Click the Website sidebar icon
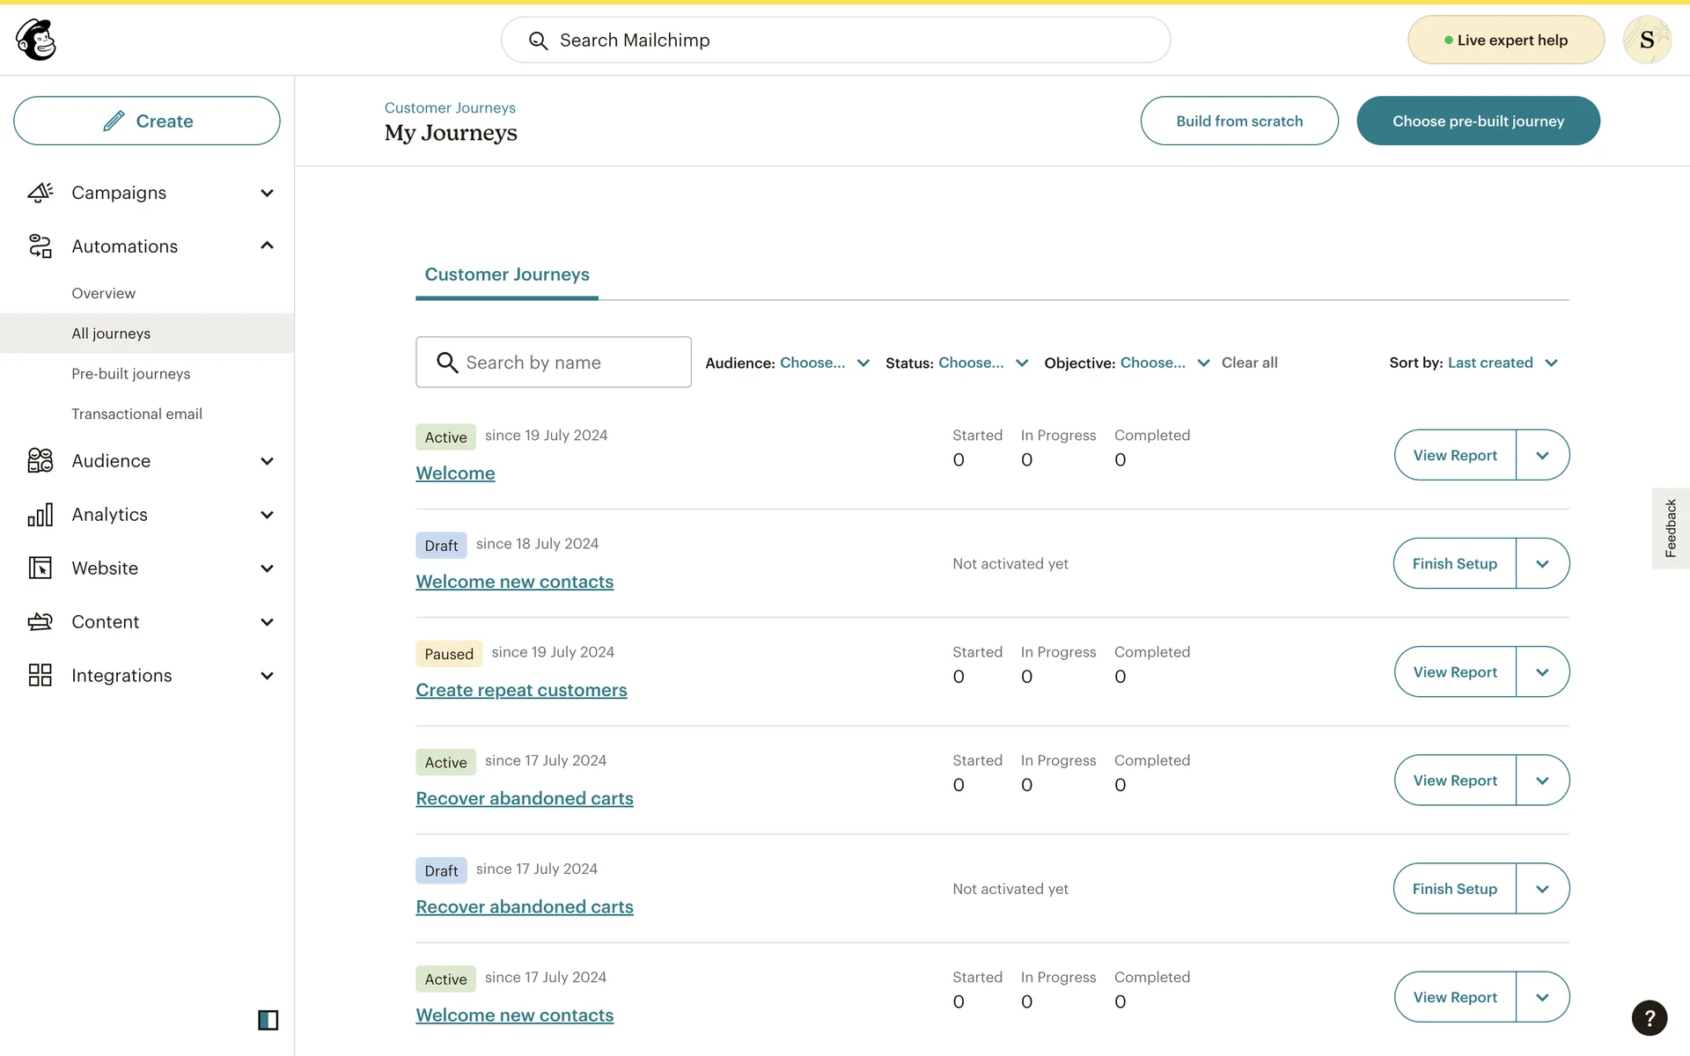The height and width of the screenshot is (1056, 1690). [x=40, y=568]
